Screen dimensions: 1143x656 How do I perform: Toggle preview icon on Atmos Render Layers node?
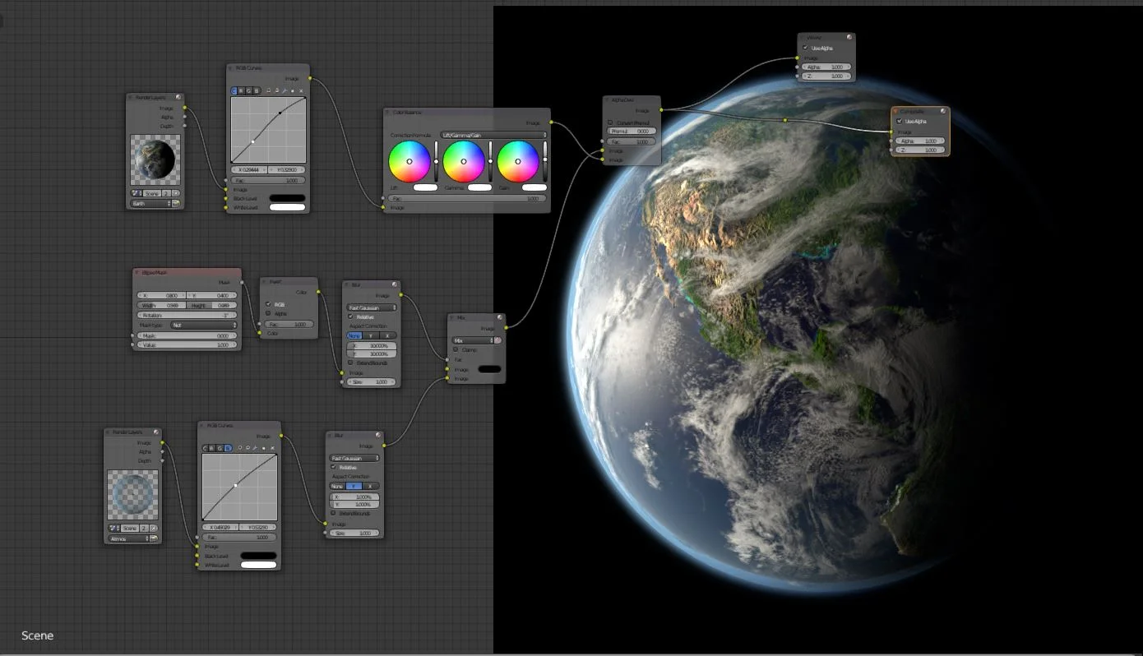[x=155, y=432]
